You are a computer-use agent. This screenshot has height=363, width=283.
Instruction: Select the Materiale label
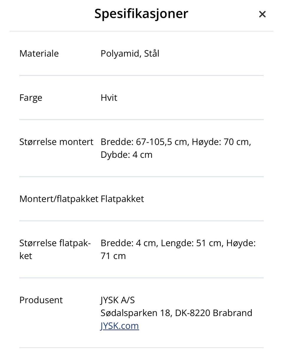tap(39, 53)
